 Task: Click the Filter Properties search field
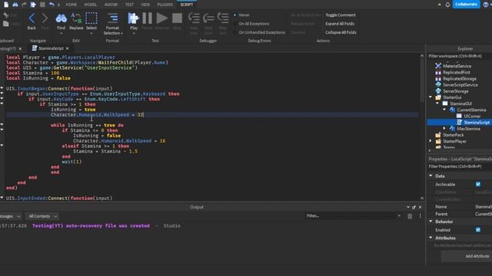click(x=460, y=166)
